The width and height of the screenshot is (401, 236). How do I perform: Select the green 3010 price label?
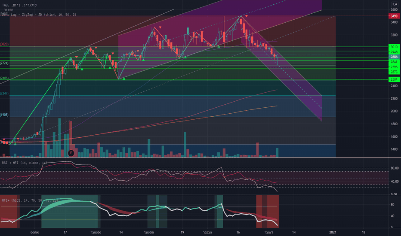click(394, 47)
